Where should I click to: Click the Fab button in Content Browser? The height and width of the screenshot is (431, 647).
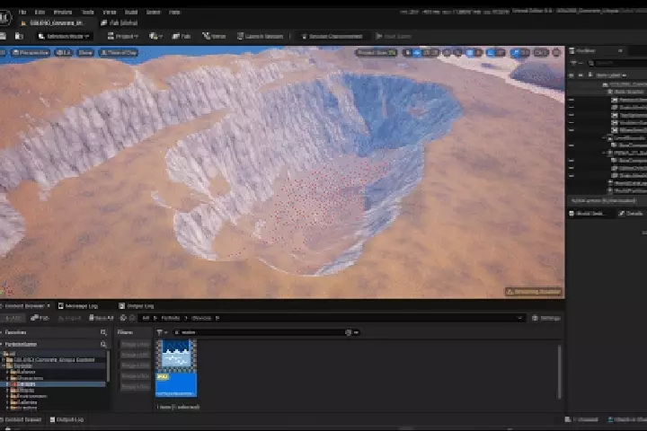[x=40, y=318]
